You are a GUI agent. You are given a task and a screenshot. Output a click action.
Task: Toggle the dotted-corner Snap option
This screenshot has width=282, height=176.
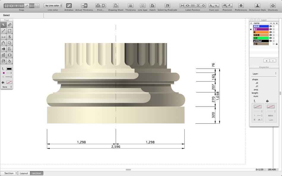coord(32,6)
